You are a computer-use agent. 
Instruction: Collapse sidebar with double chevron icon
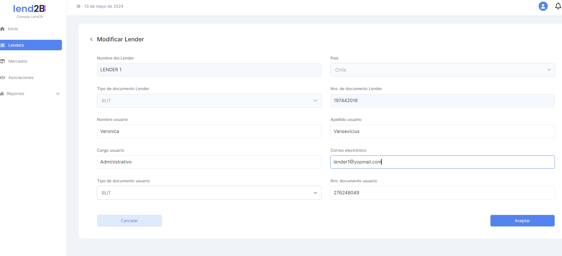(x=78, y=6)
